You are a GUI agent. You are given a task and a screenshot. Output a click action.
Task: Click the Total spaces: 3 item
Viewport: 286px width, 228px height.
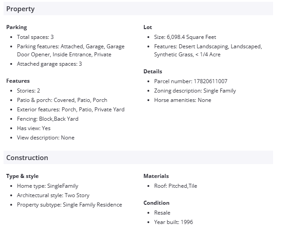click(x=35, y=37)
